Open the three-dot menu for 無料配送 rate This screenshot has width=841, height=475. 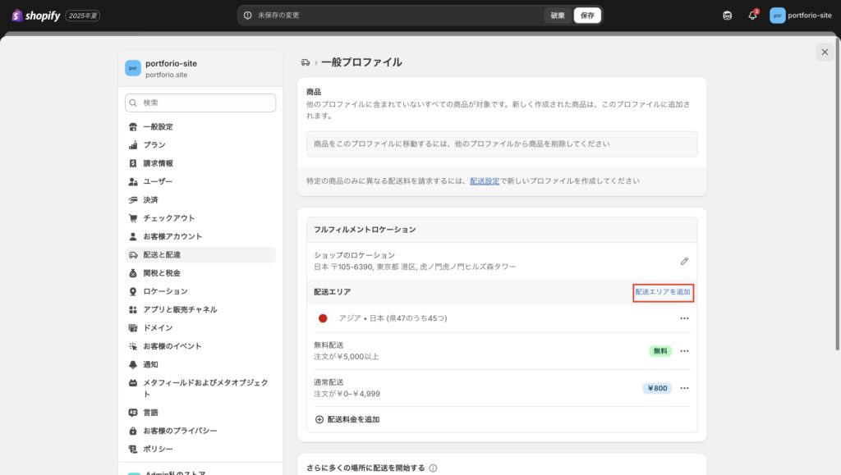[x=684, y=351]
